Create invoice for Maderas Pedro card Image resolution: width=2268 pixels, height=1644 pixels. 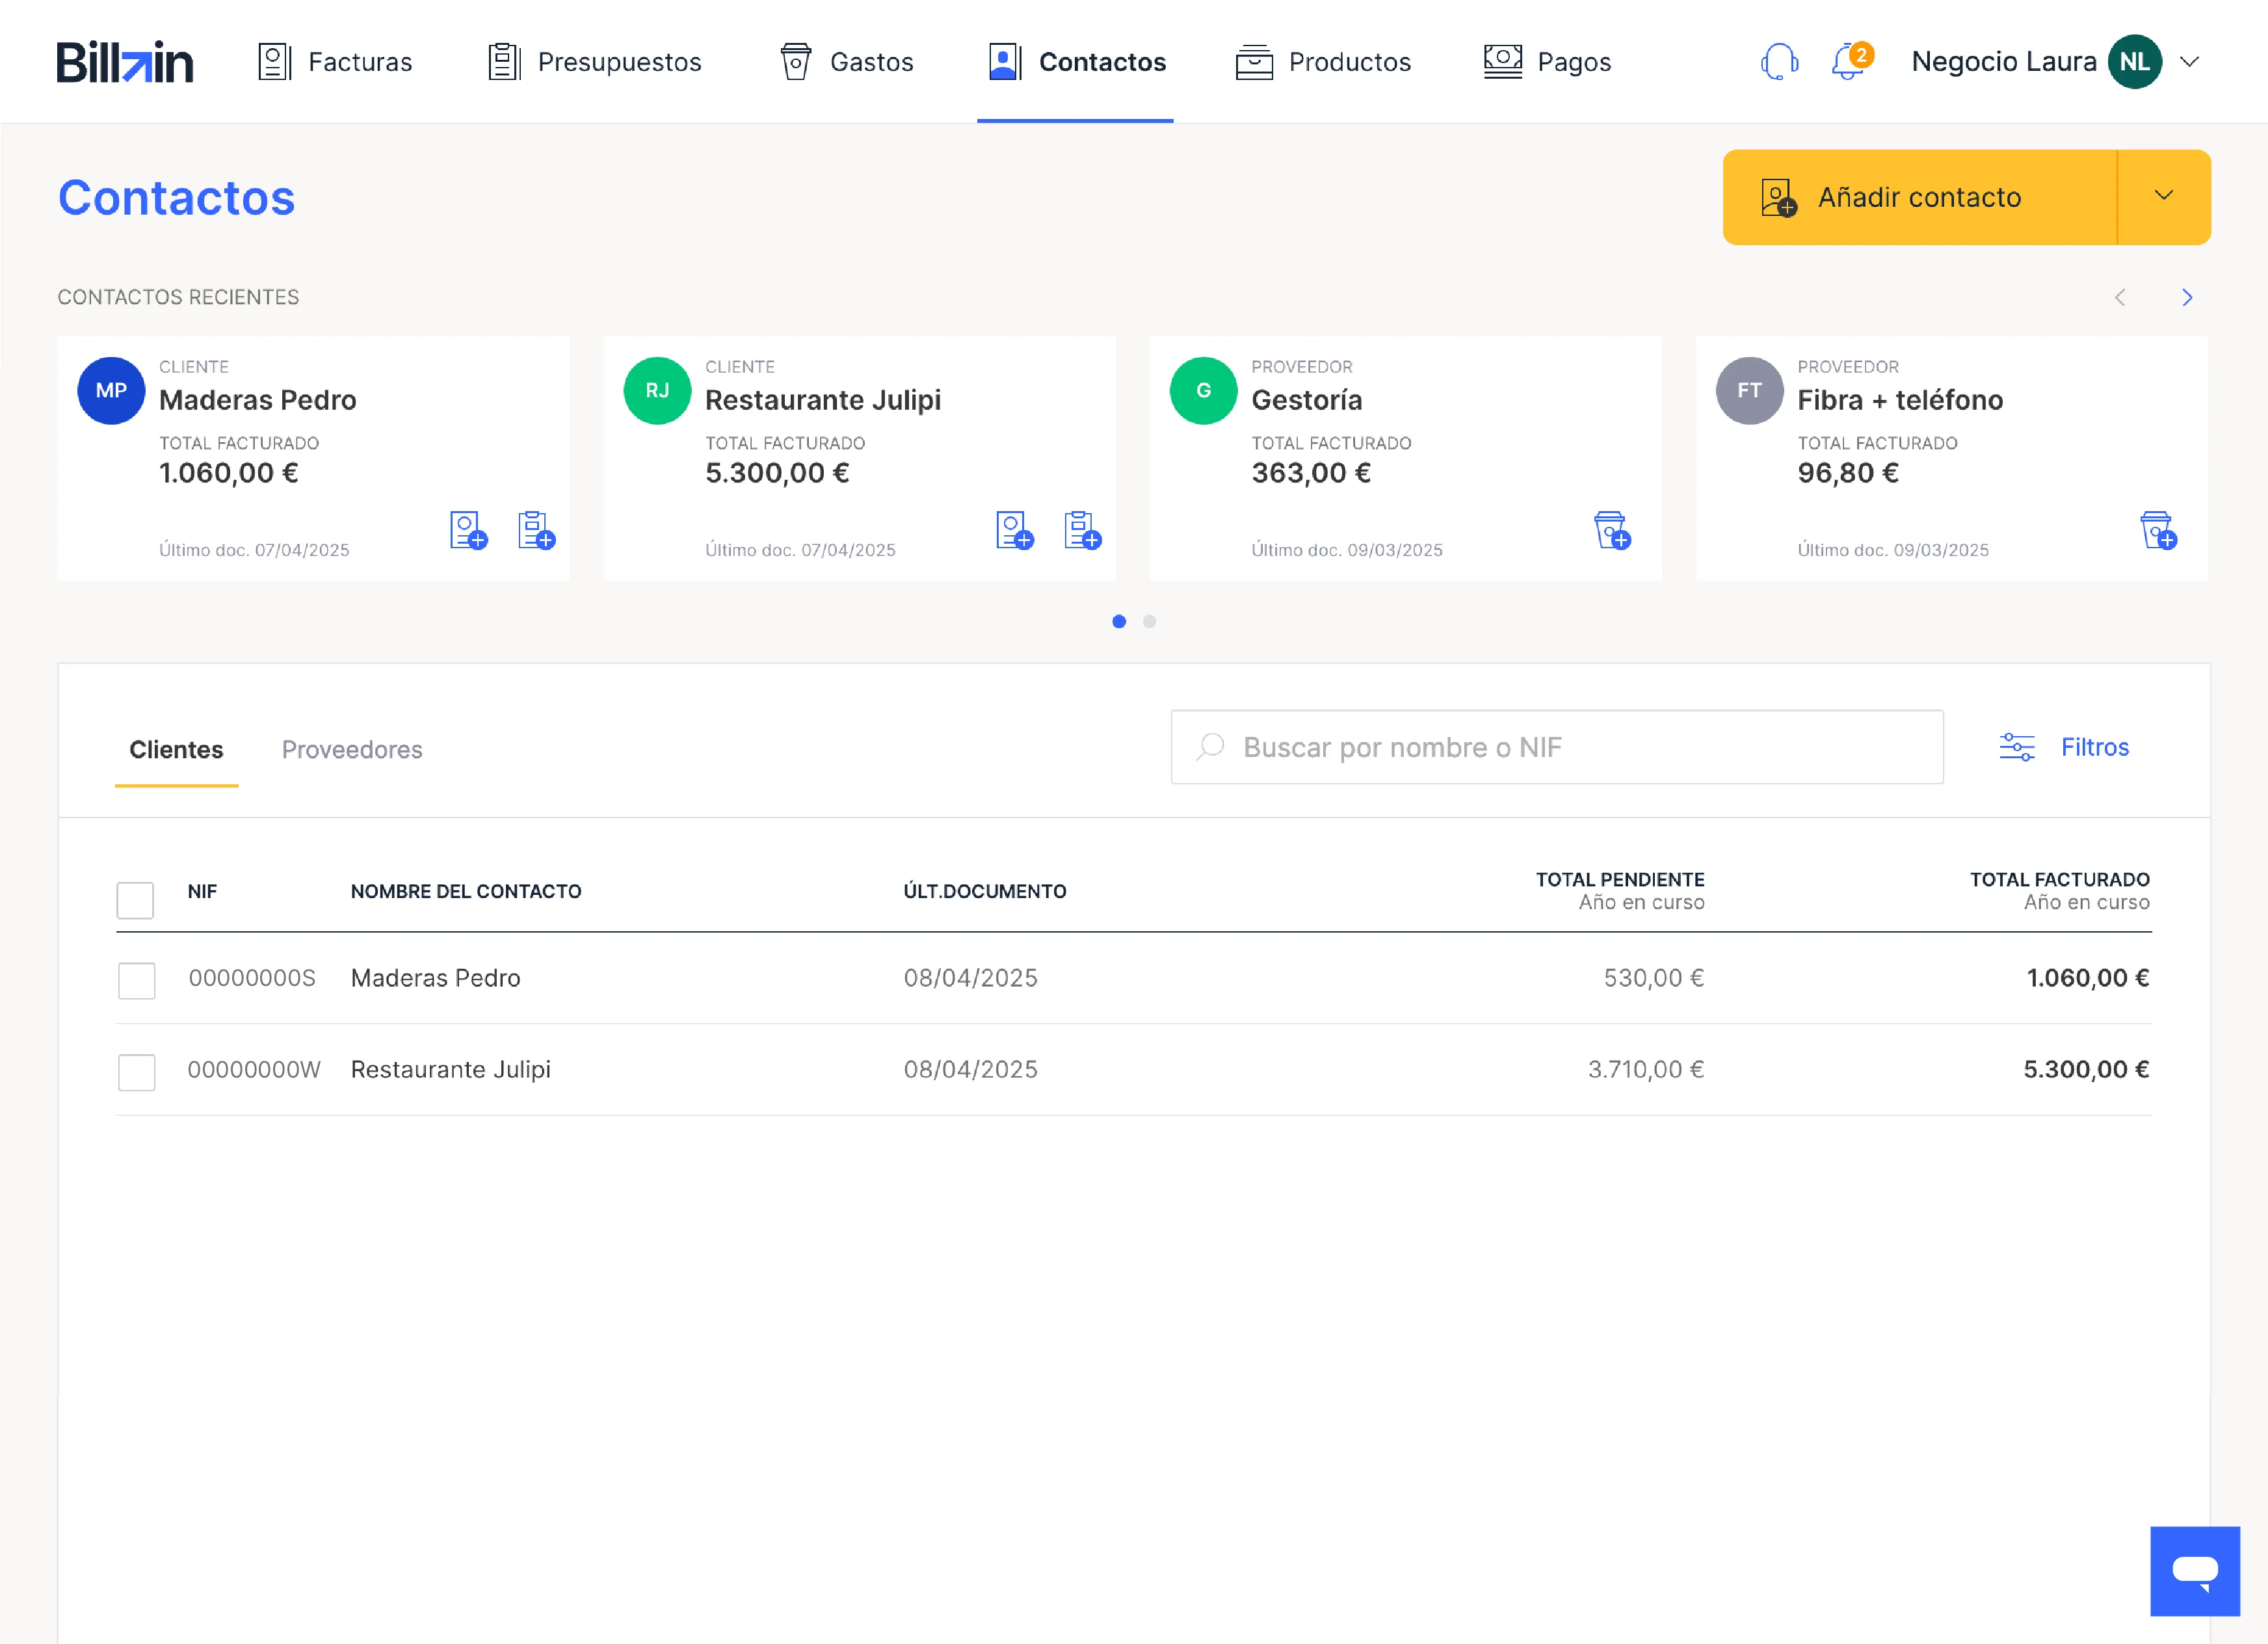tap(468, 530)
